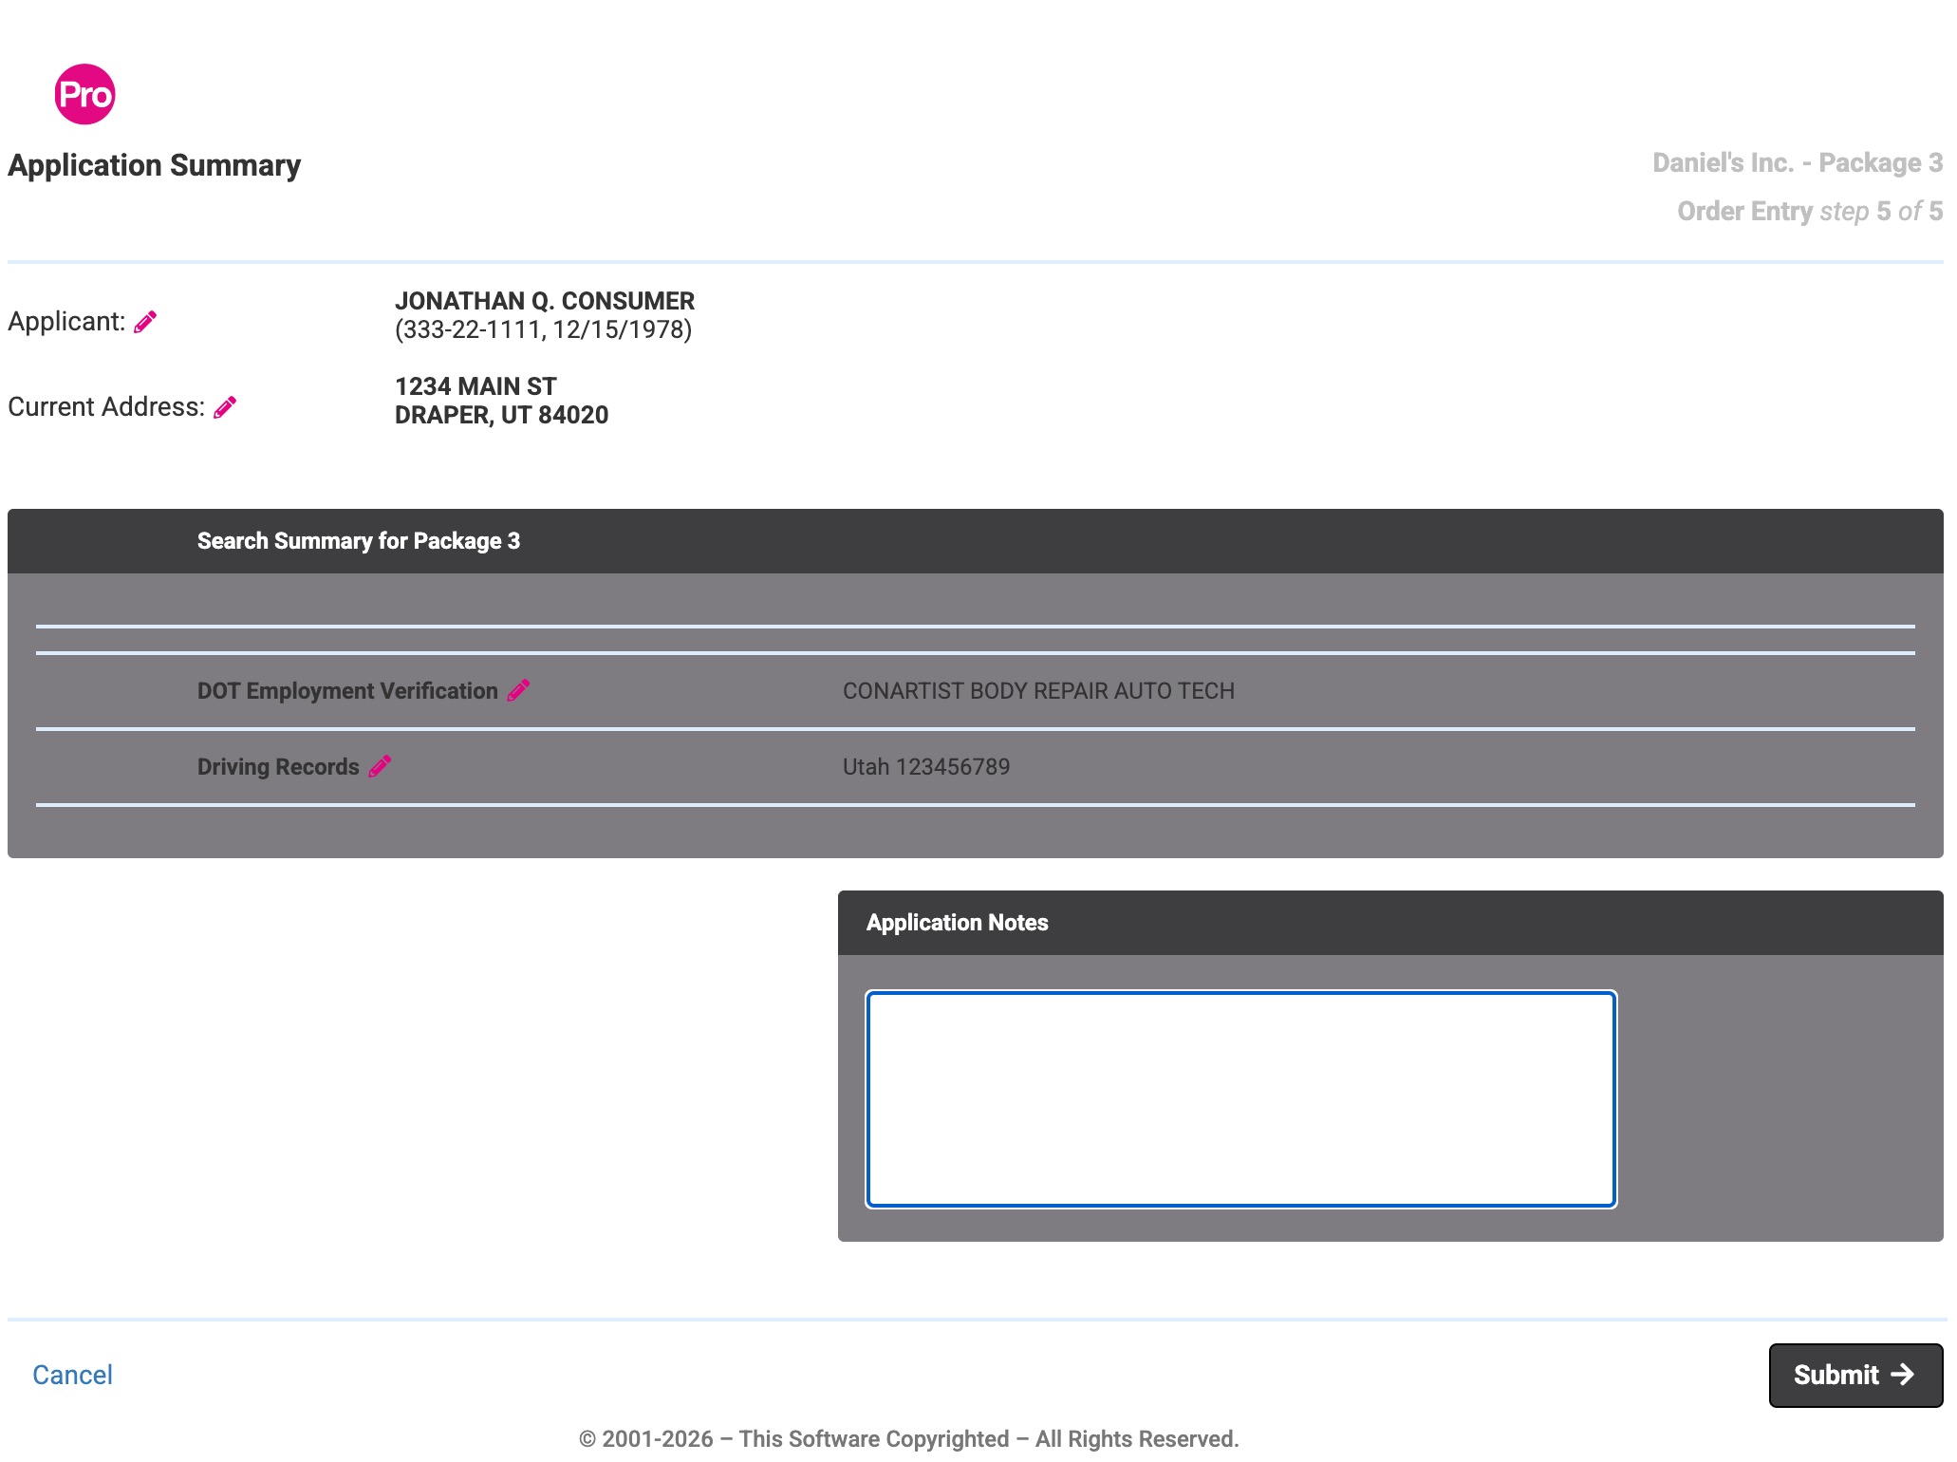
Task: Edit Driving Records using pencil icon
Action: pyautogui.click(x=380, y=766)
